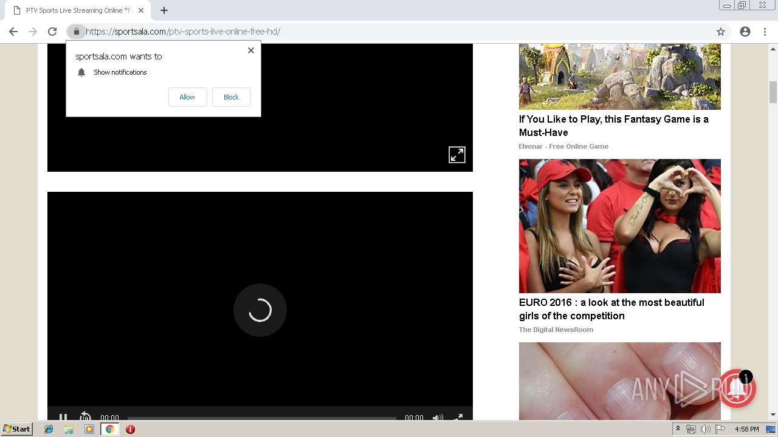Open a new browser tab

(164, 10)
